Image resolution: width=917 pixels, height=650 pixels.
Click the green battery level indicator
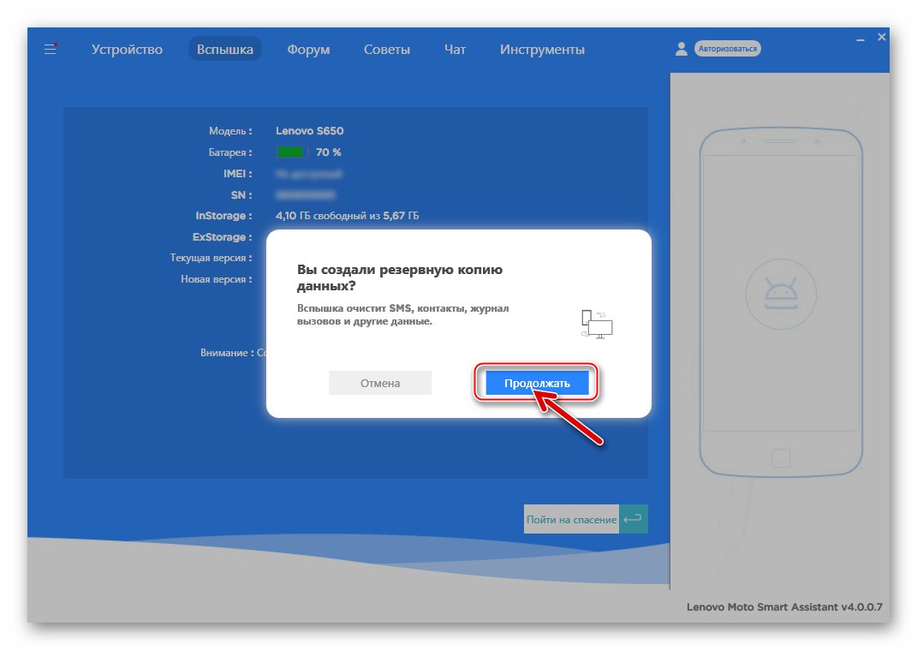(291, 152)
